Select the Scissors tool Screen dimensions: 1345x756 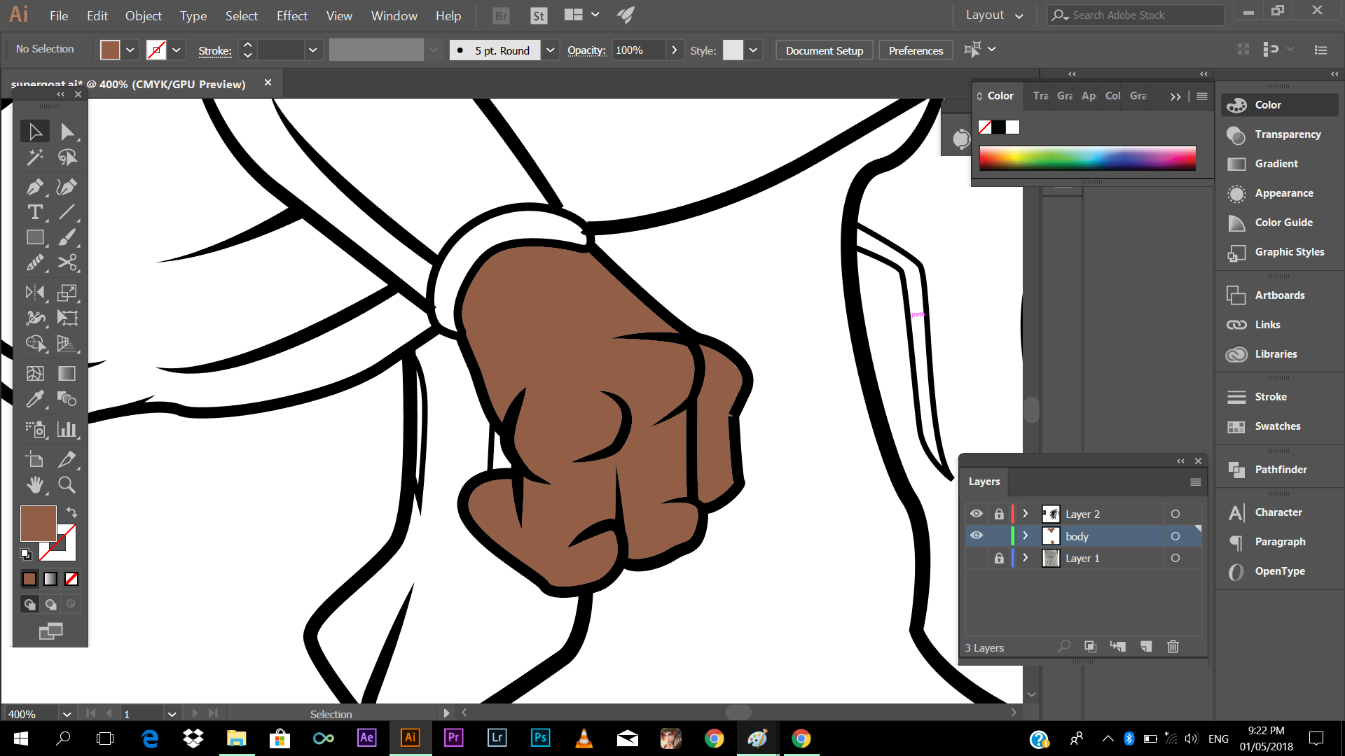pyautogui.click(x=67, y=262)
